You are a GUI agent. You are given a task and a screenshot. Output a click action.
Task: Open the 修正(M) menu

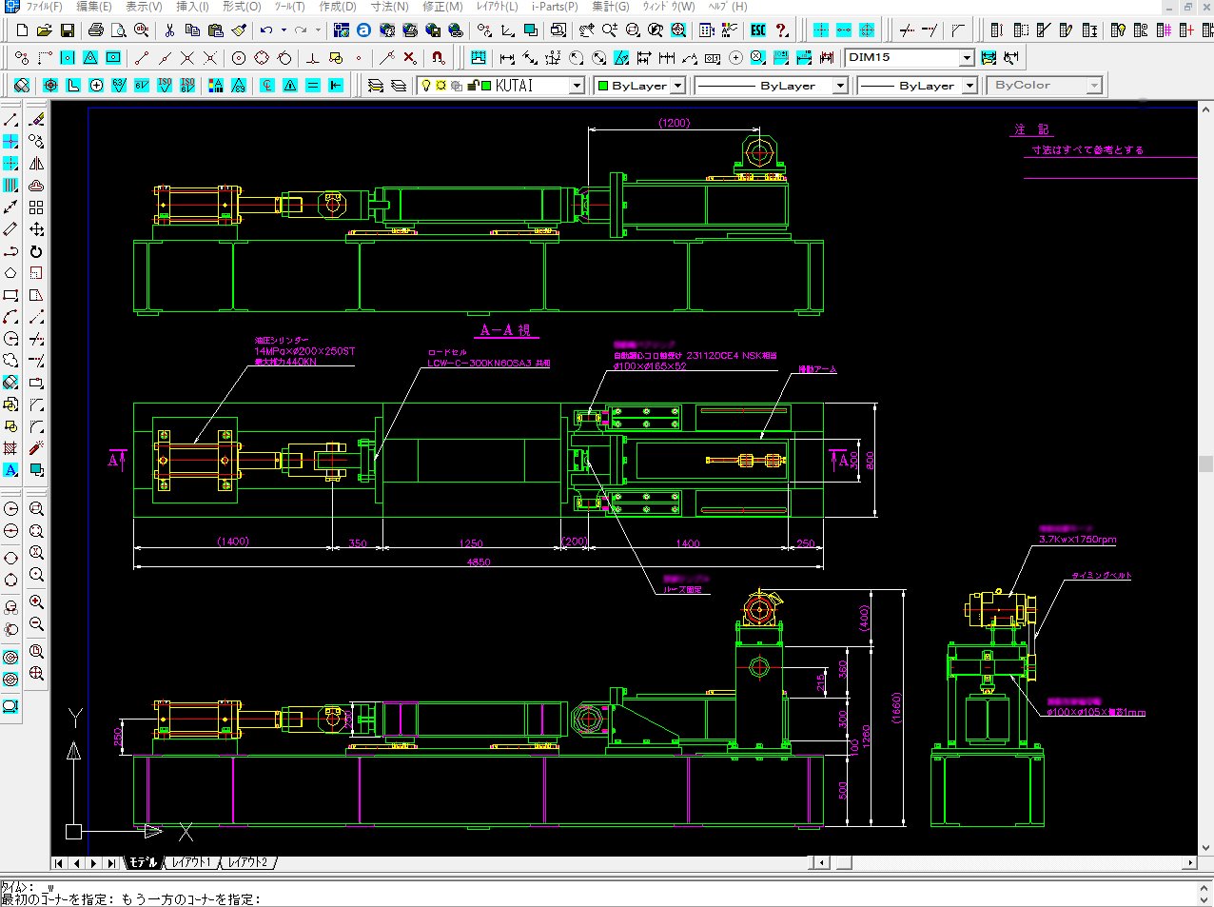click(442, 7)
